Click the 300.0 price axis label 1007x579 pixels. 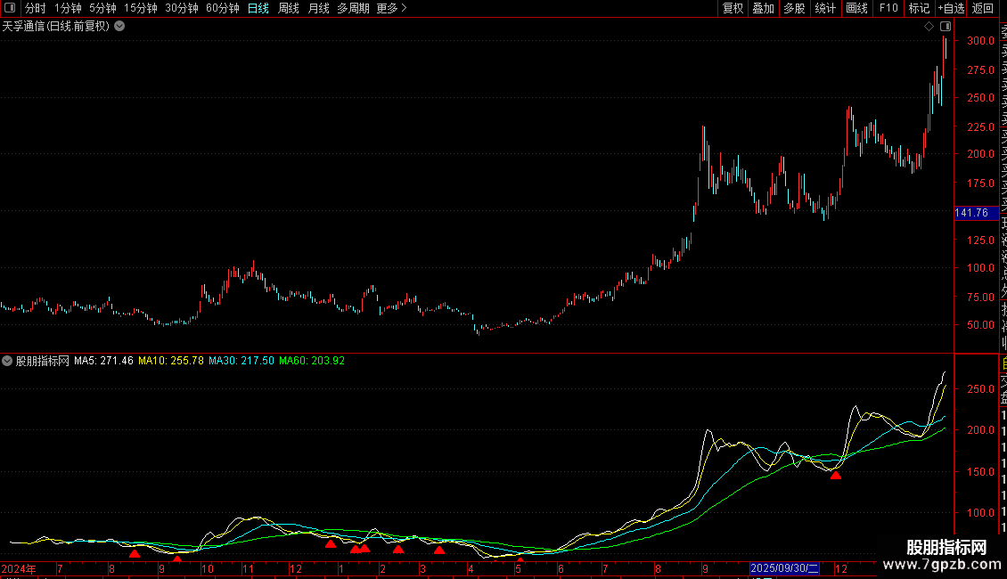click(x=980, y=40)
